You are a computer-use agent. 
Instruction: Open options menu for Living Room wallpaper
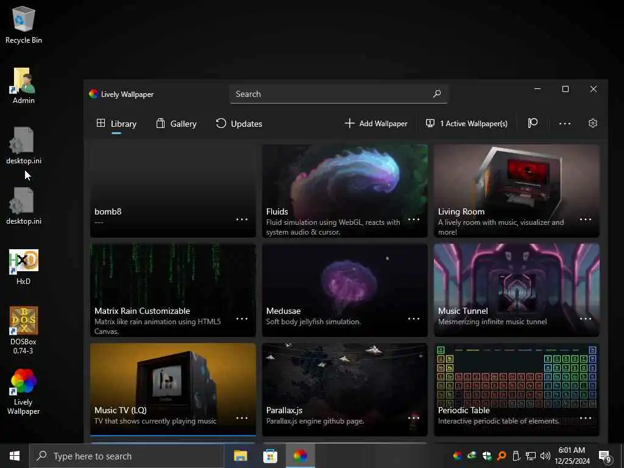point(586,219)
